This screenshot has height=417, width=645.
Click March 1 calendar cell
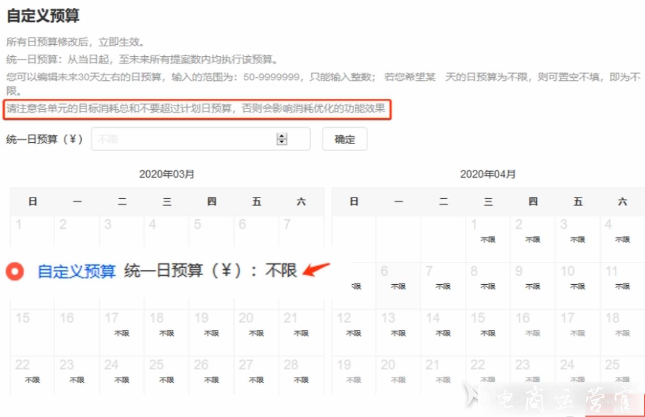tap(32, 232)
